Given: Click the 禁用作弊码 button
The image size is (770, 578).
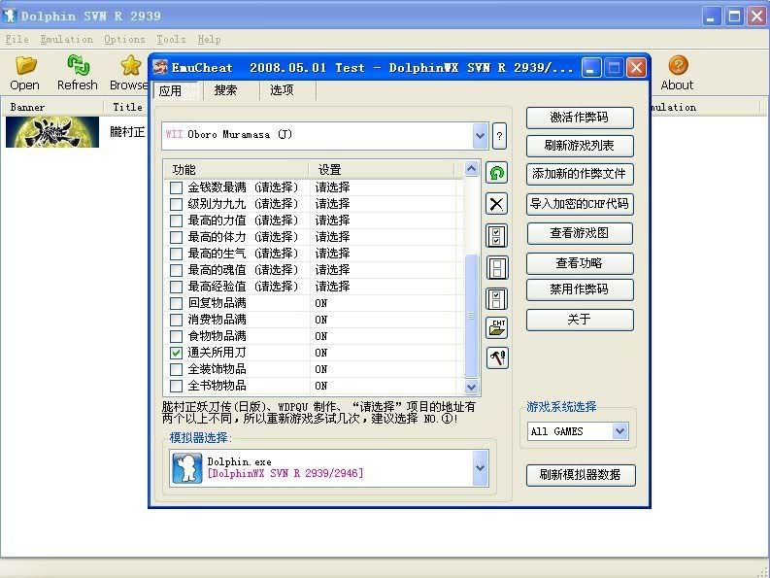Looking at the screenshot, I should (580, 289).
